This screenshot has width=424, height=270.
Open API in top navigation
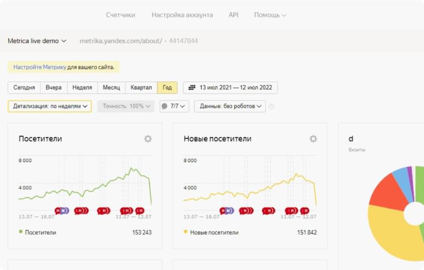click(233, 15)
